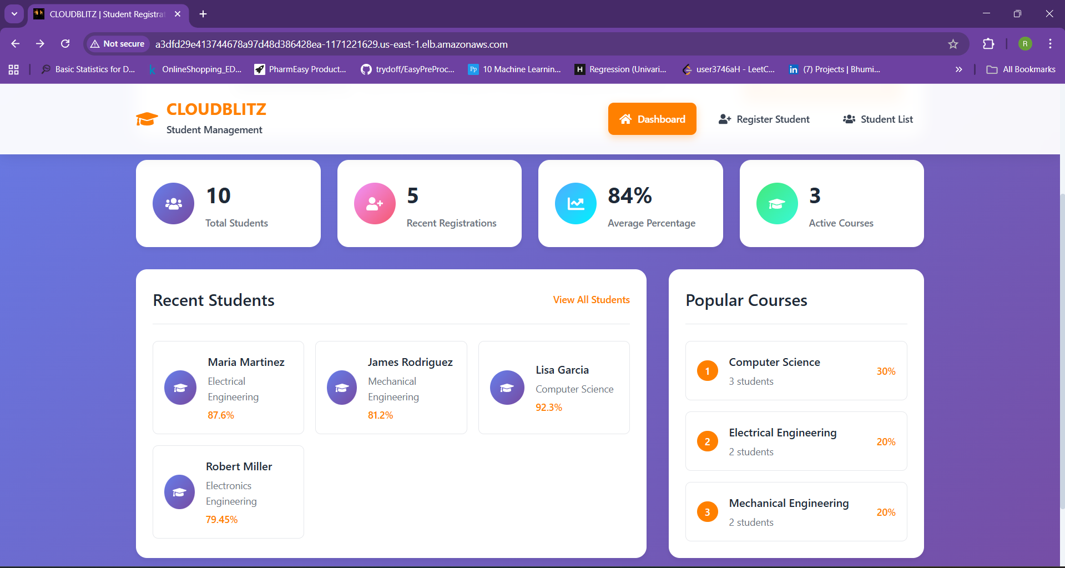Viewport: 1065px width, 568px height.
Task: Click the pink Recent Registrations icon
Action: (373, 203)
